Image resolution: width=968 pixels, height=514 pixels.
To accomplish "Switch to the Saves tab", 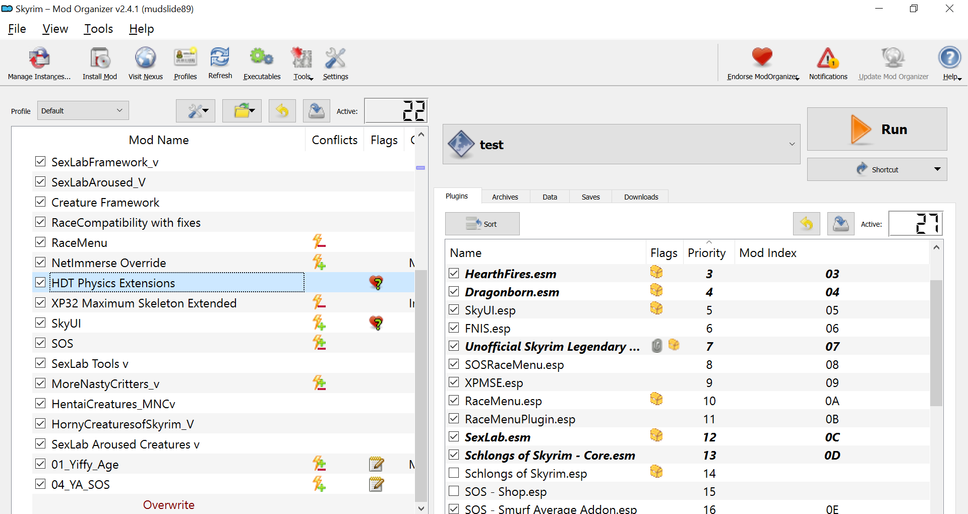I will click(590, 197).
